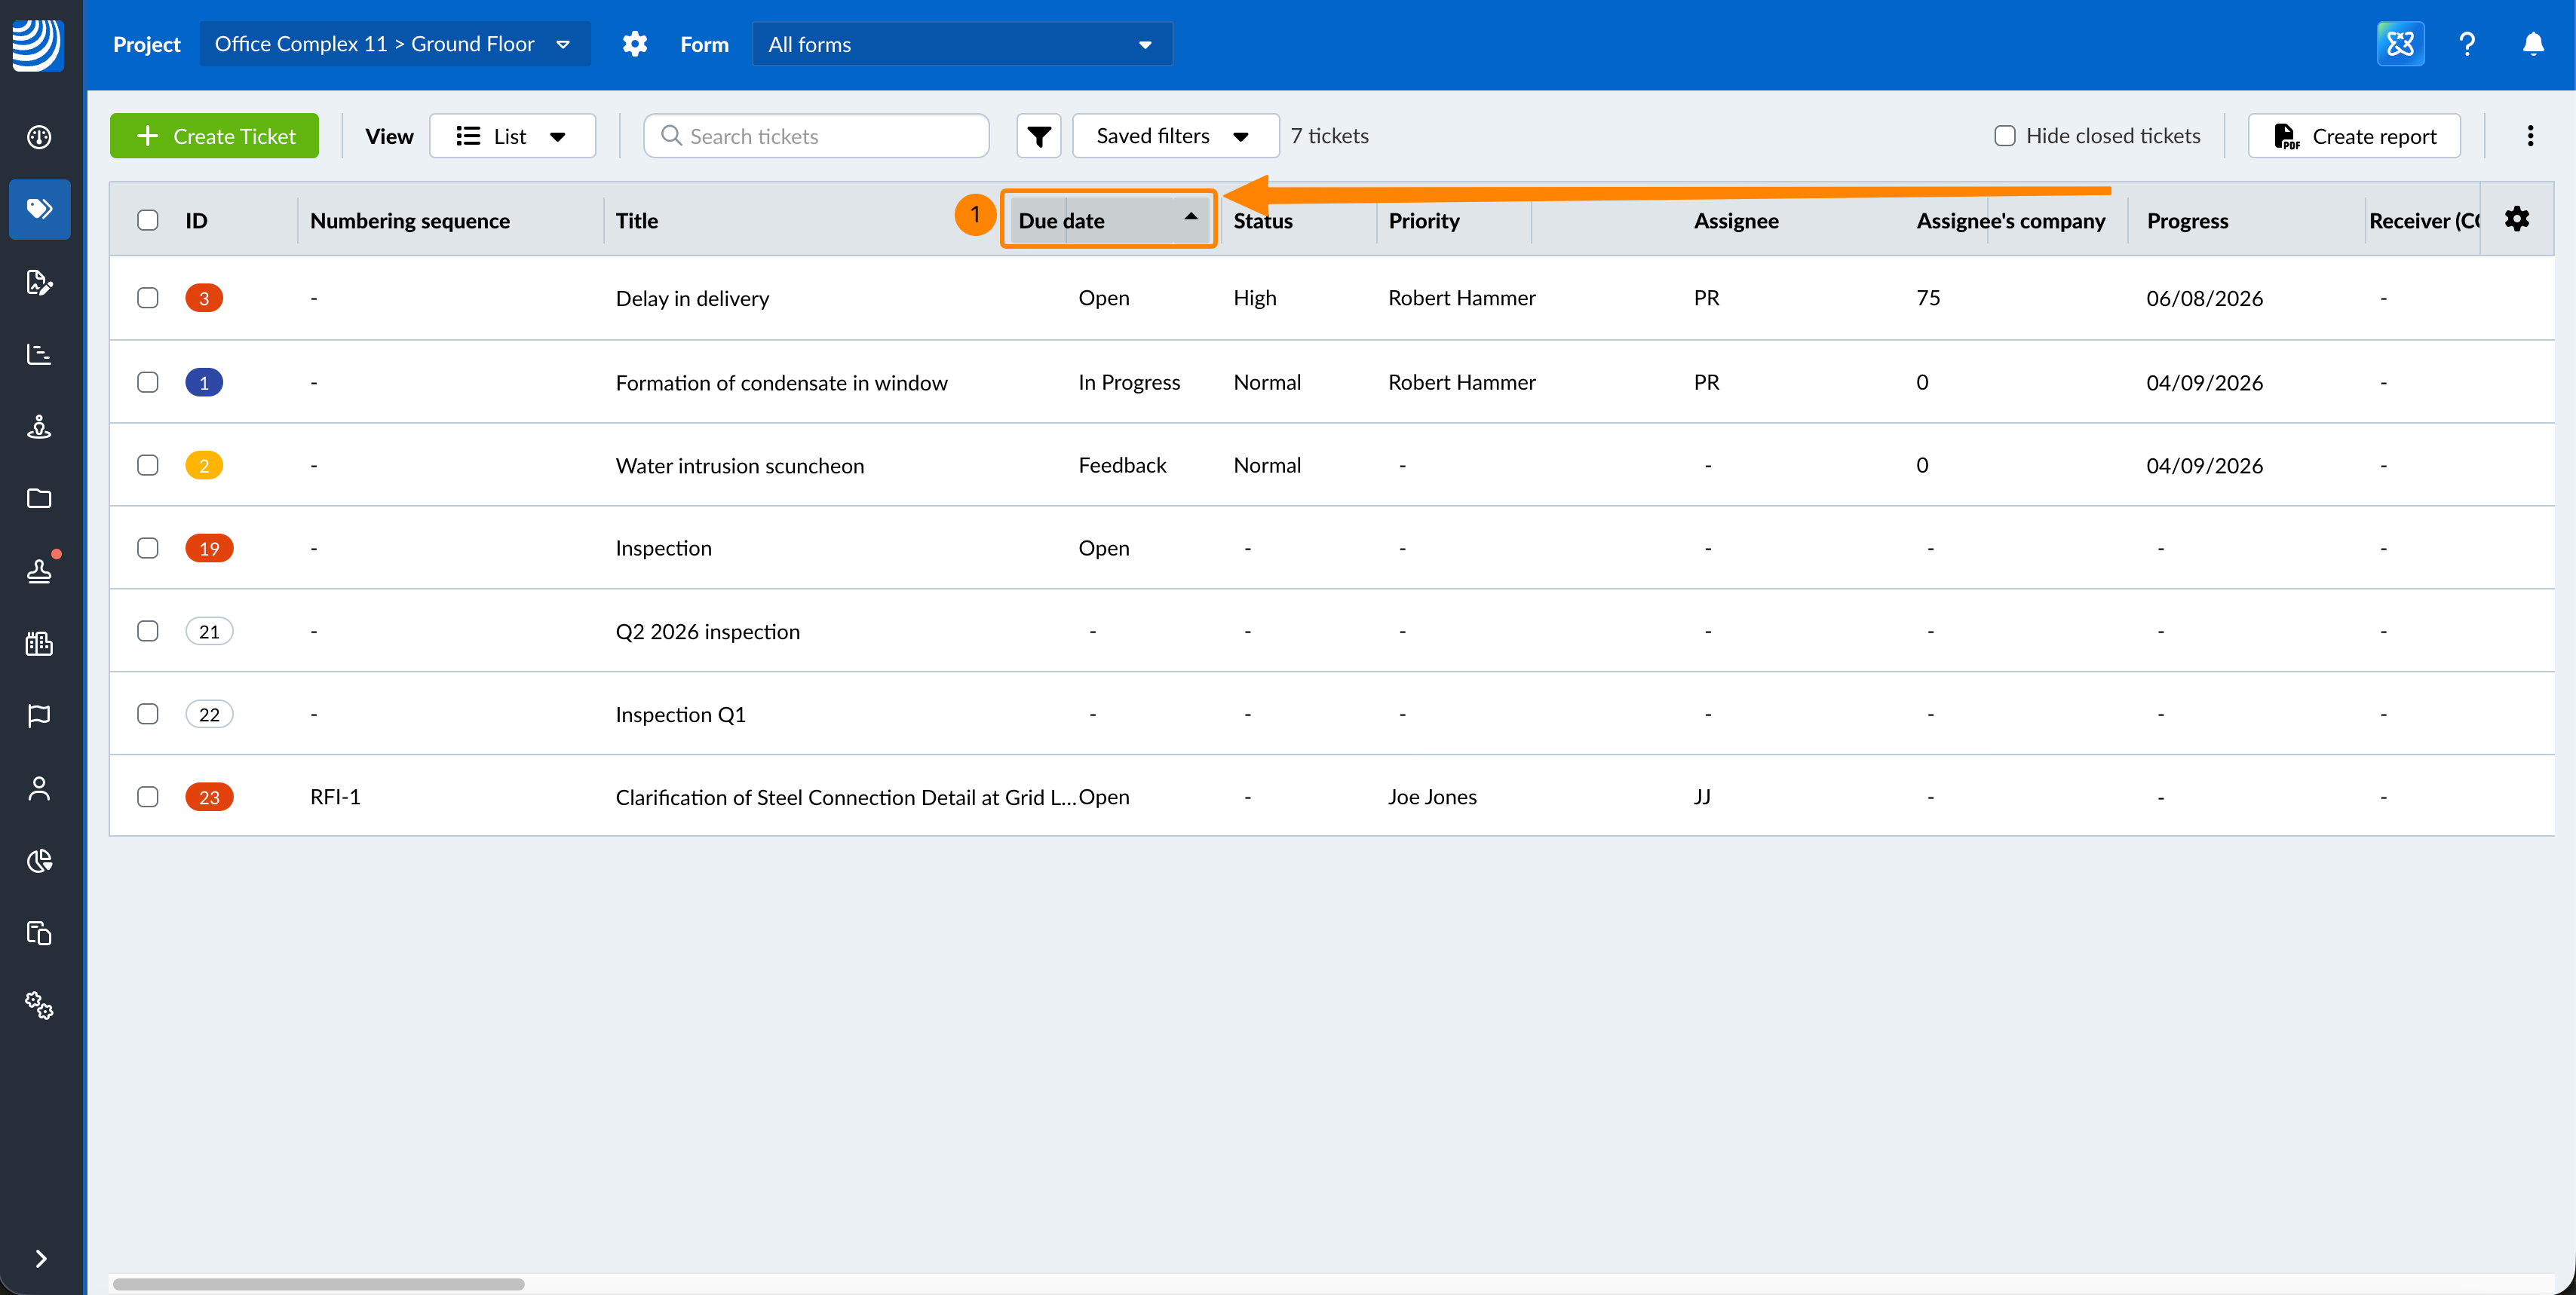Open table column settings gear icon
This screenshot has width=2576, height=1295.
click(x=2517, y=219)
